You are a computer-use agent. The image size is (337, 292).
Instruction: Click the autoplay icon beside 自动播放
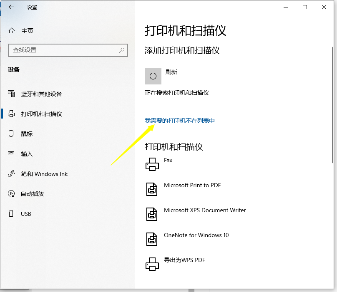[x=11, y=193]
